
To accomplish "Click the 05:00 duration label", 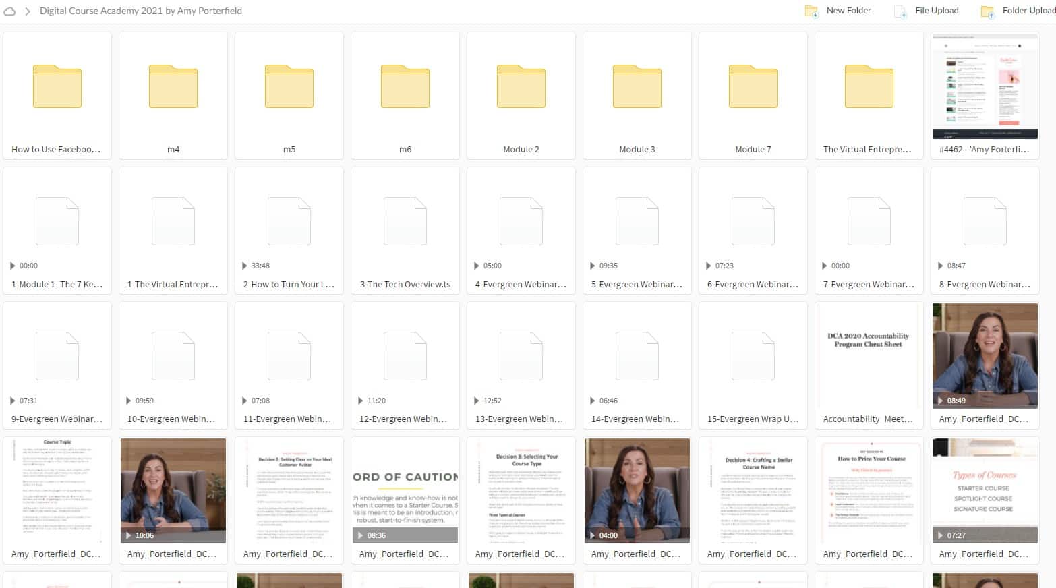I will 492,266.
